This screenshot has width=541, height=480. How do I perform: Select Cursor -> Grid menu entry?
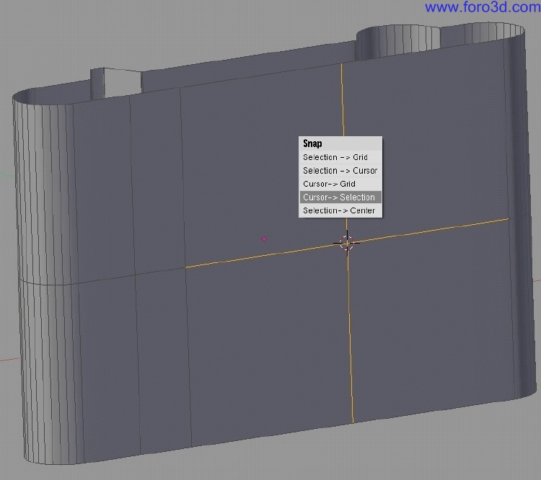coord(340,184)
